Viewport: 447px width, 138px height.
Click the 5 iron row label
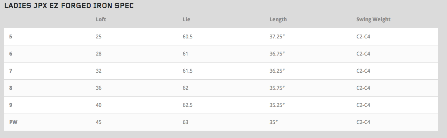[x=11, y=36]
